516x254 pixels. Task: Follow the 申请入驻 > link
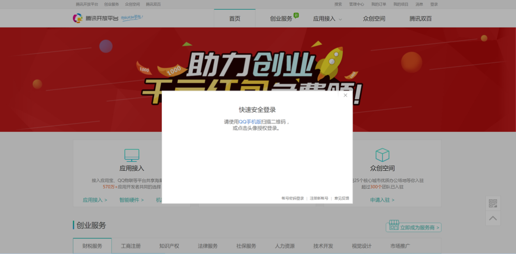coord(382,200)
